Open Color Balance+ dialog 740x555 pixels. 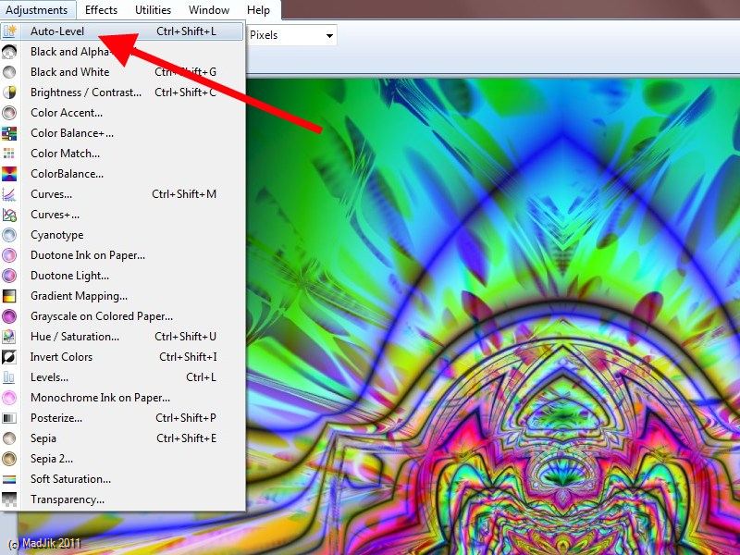[122, 133]
